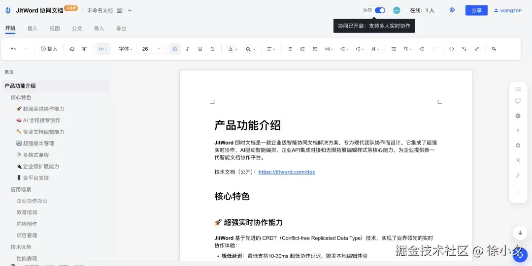Image resolution: width=532 pixels, height=266 pixels.
Task: Apply underline formatting
Action: pyautogui.click(x=200, y=49)
